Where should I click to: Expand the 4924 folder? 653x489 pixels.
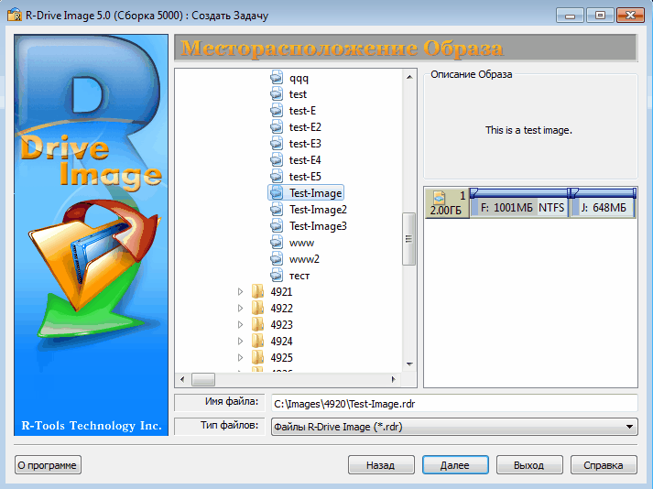[240, 342]
